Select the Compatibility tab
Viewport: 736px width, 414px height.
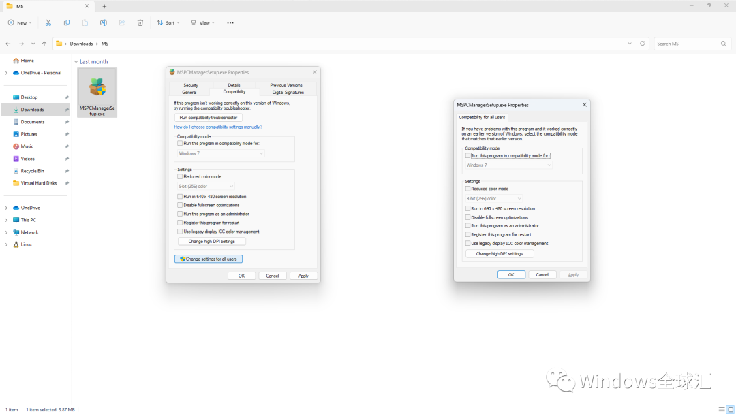pos(234,92)
